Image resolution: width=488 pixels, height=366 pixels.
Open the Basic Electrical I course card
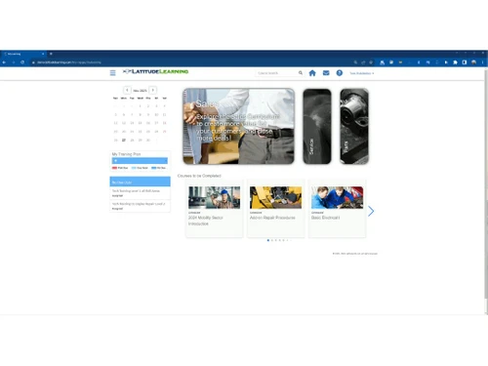337,208
